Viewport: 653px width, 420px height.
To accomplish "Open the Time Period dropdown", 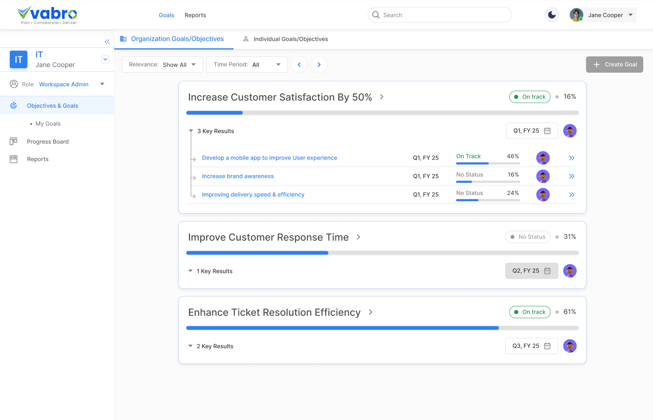I will pyautogui.click(x=247, y=64).
